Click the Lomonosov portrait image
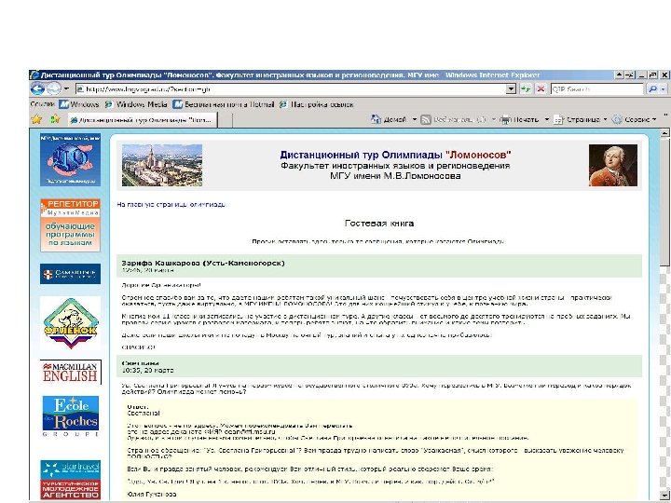 coord(613,165)
